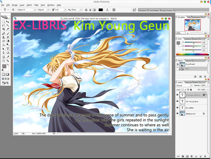
Task: Expand effects on 'The days which a...' layer
Action: [x=206, y=95]
